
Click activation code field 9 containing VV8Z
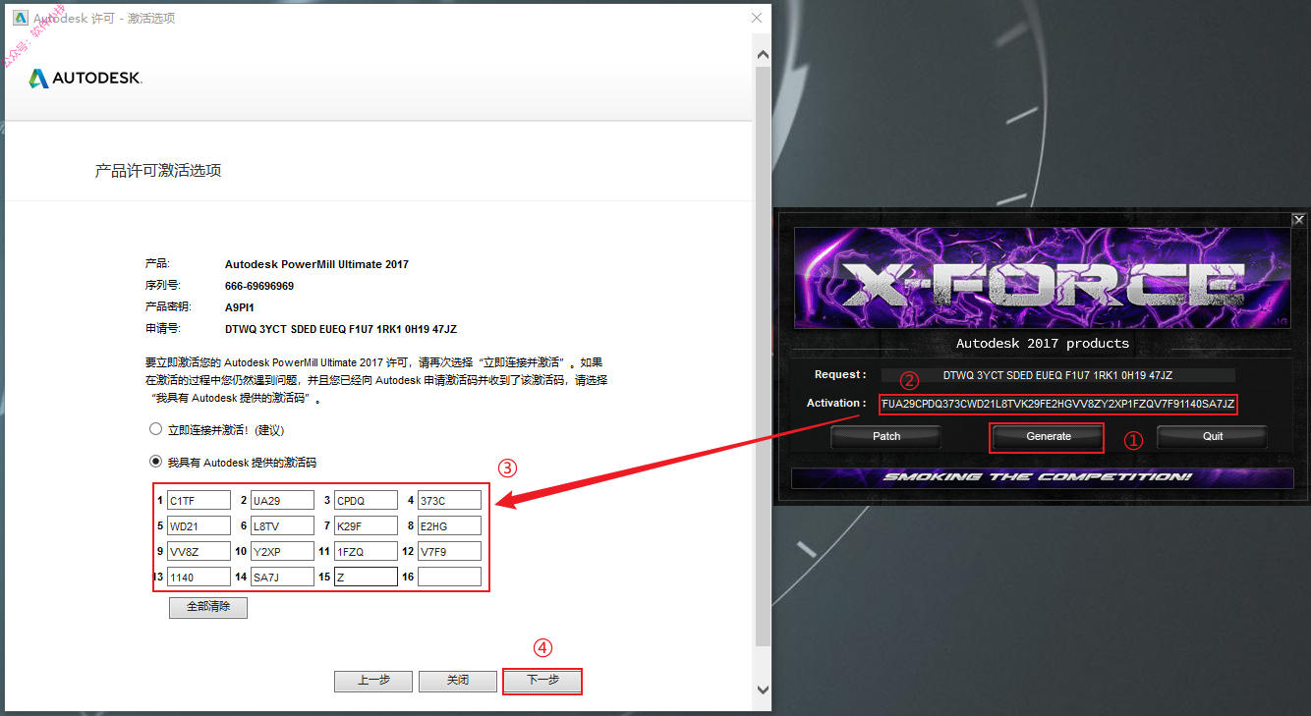199,551
